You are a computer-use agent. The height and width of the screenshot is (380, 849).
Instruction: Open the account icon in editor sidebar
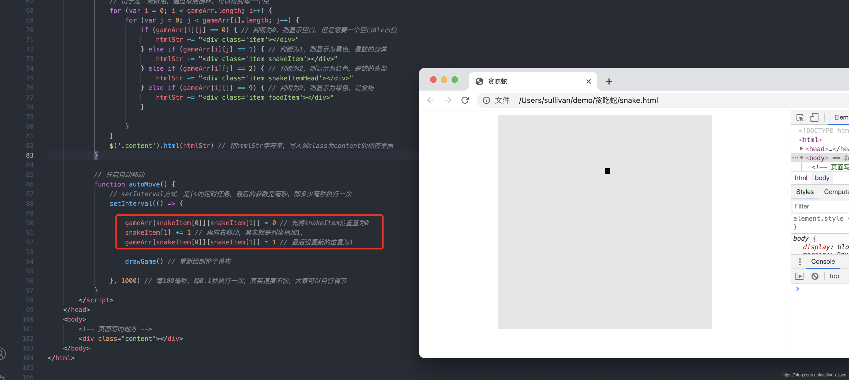2,354
